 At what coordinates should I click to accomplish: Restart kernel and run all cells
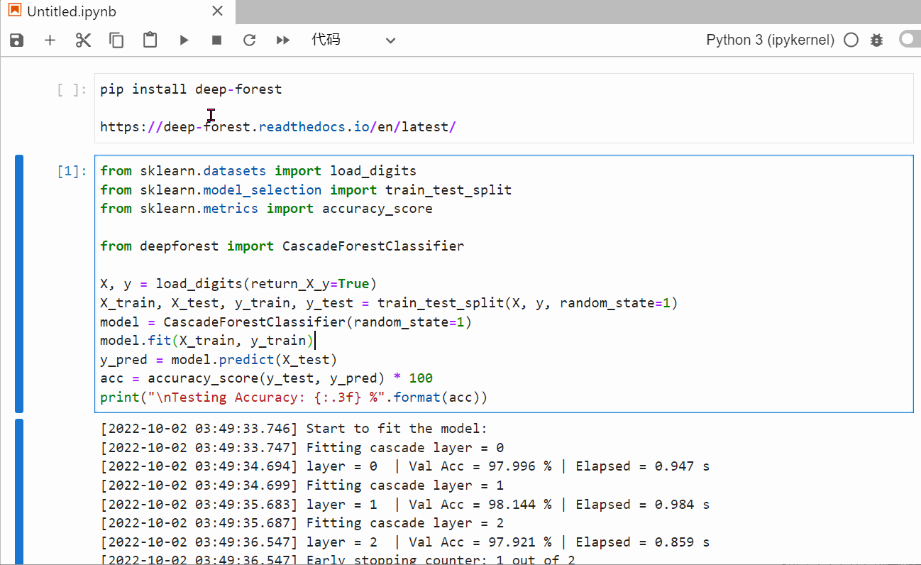coord(282,40)
